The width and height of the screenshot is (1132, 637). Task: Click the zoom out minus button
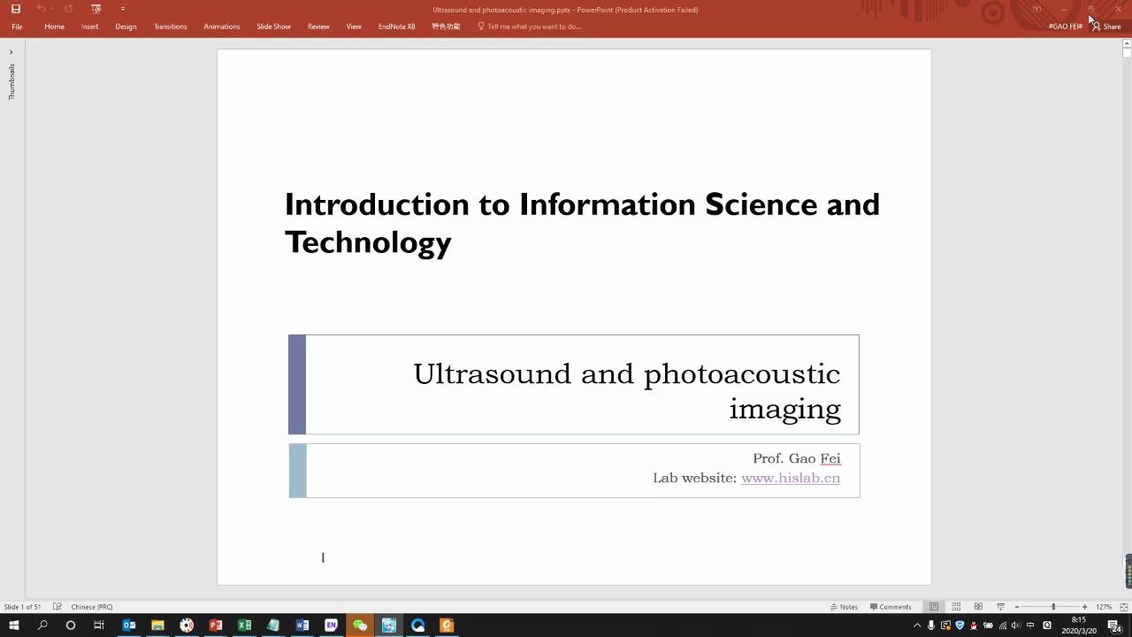[x=1016, y=607]
